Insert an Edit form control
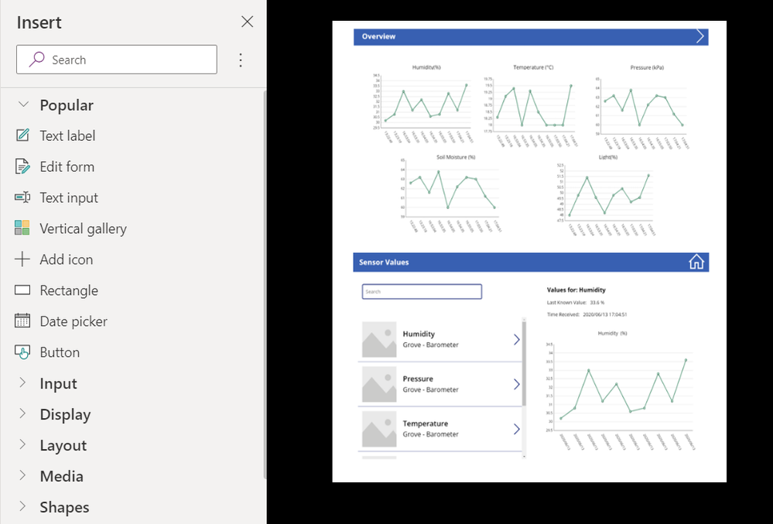This screenshot has width=773, height=524. (x=67, y=166)
